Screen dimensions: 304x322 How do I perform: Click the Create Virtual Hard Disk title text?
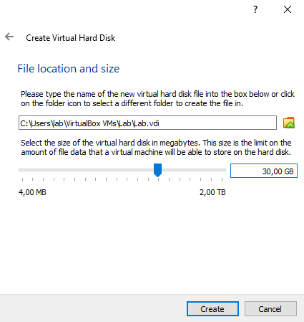click(x=71, y=38)
